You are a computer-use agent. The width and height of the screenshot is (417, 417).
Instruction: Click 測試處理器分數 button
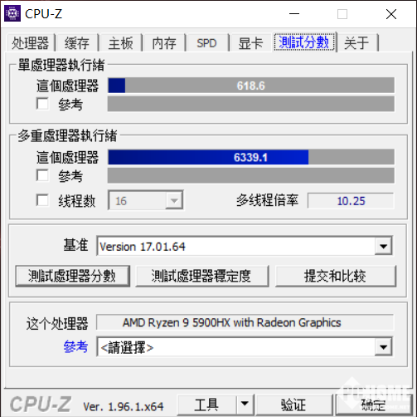[x=72, y=276]
